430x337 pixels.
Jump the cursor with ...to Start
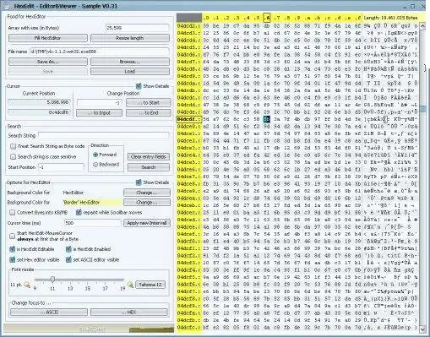click(x=149, y=102)
